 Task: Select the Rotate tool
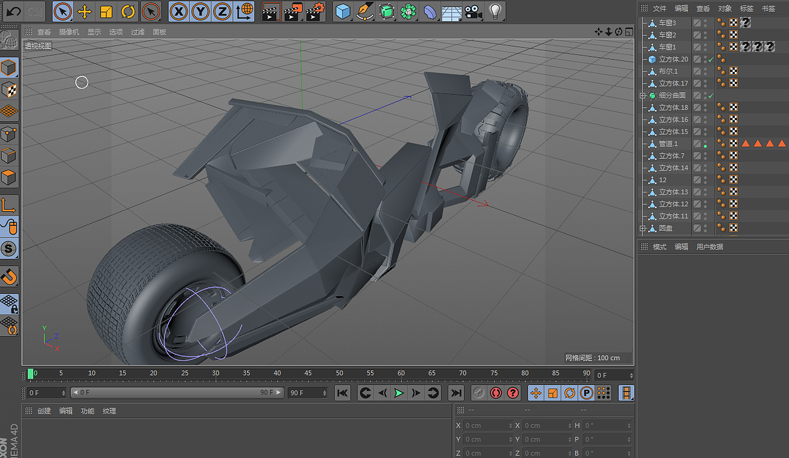click(x=128, y=11)
